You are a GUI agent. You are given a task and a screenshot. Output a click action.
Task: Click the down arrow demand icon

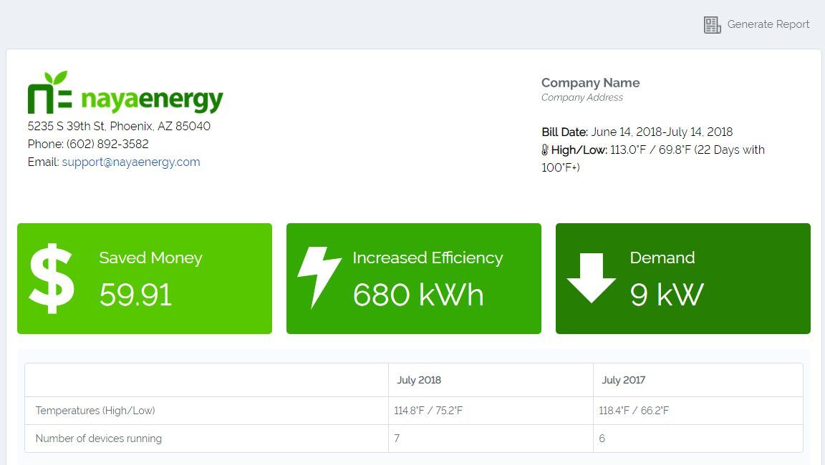pyautogui.click(x=591, y=278)
